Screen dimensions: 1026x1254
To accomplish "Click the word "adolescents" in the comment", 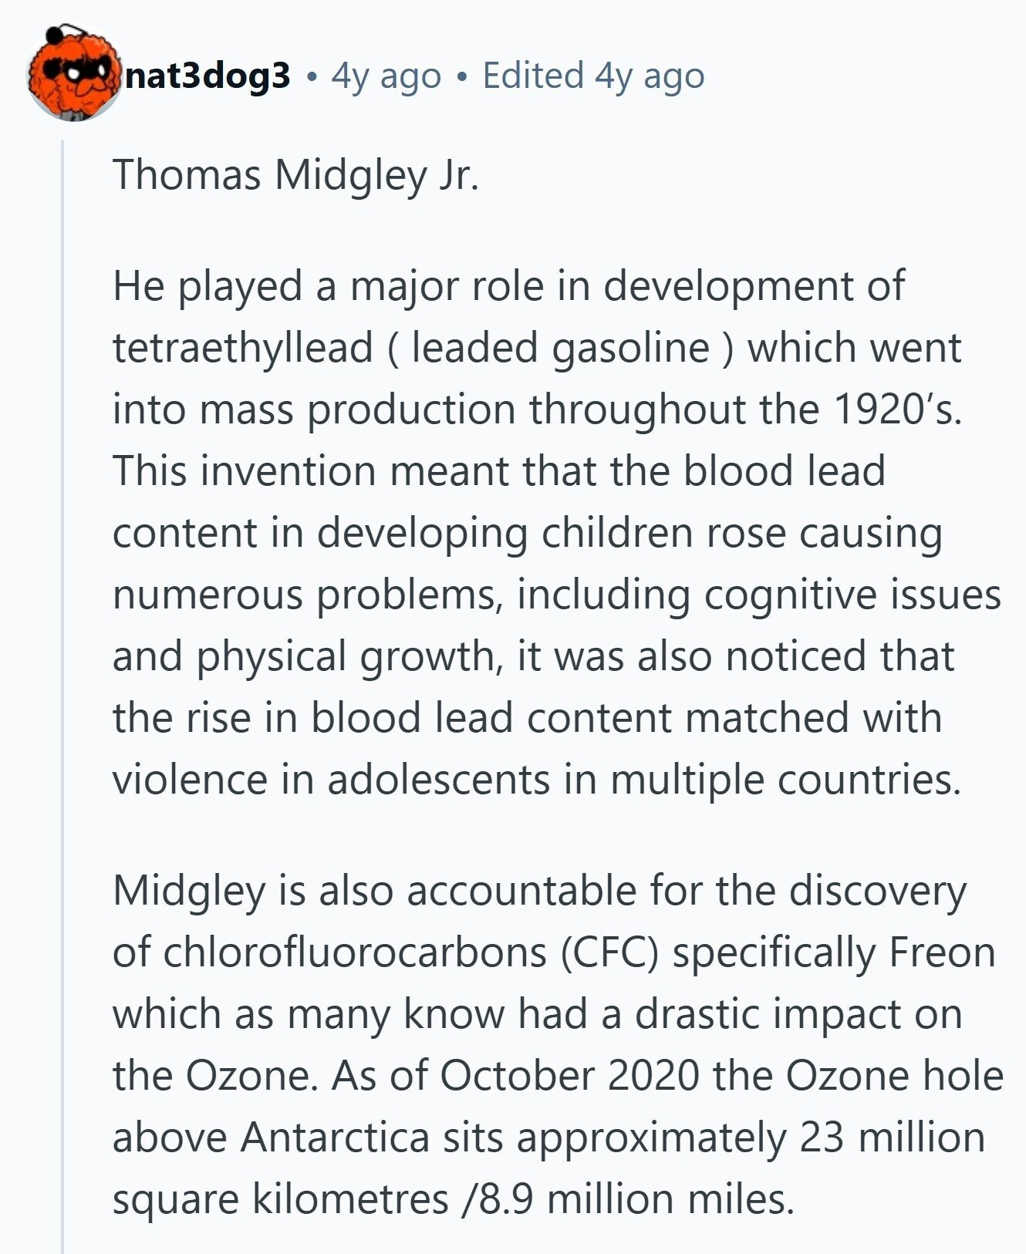I will (438, 780).
